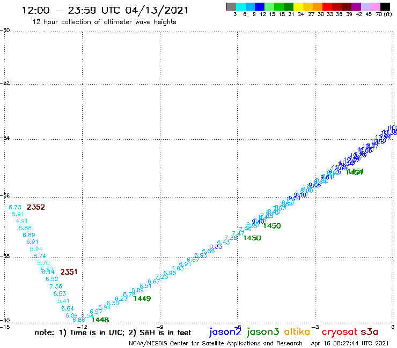This screenshot has width=397, height=348.
Task: Select the bright red legend swatch
Action: click(x=327, y=6)
